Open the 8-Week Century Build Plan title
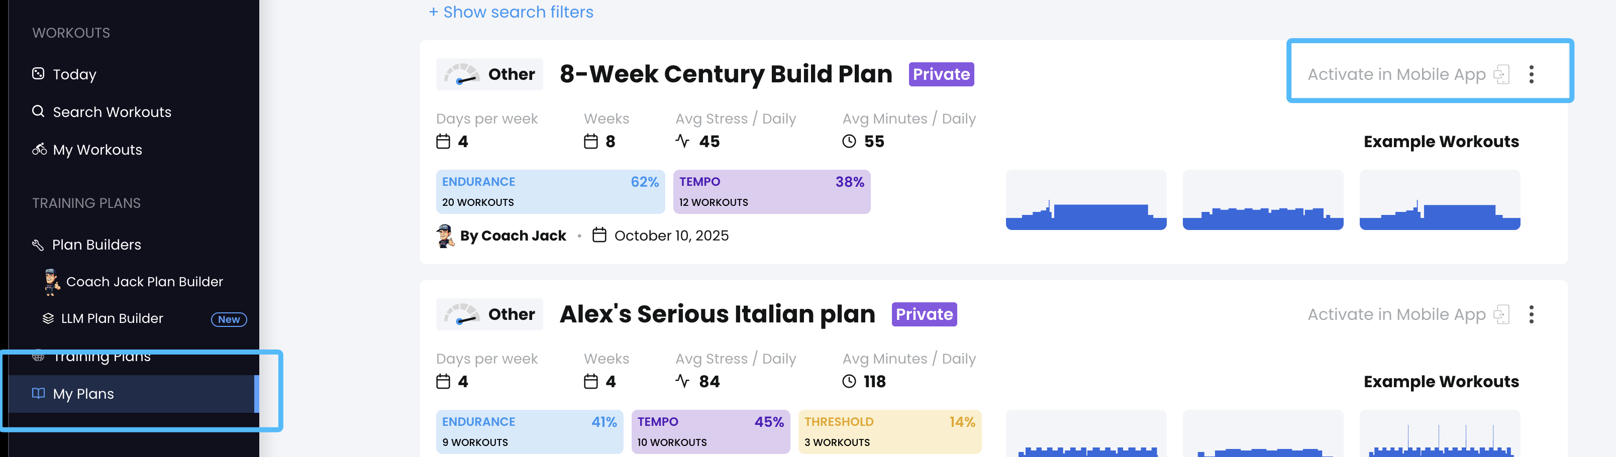The width and height of the screenshot is (1616, 457). (725, 74)
